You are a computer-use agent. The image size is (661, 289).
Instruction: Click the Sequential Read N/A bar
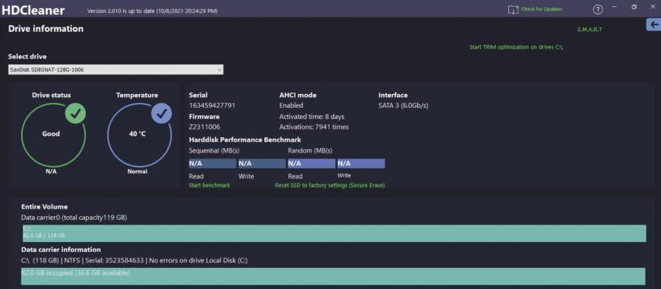pos(213,163)
